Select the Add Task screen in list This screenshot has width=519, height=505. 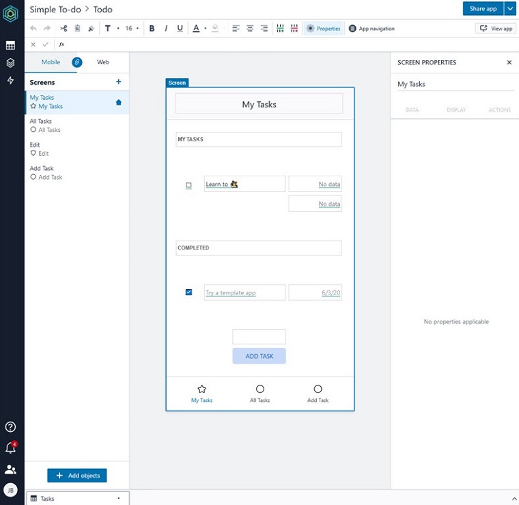click(x=76, y=173)
